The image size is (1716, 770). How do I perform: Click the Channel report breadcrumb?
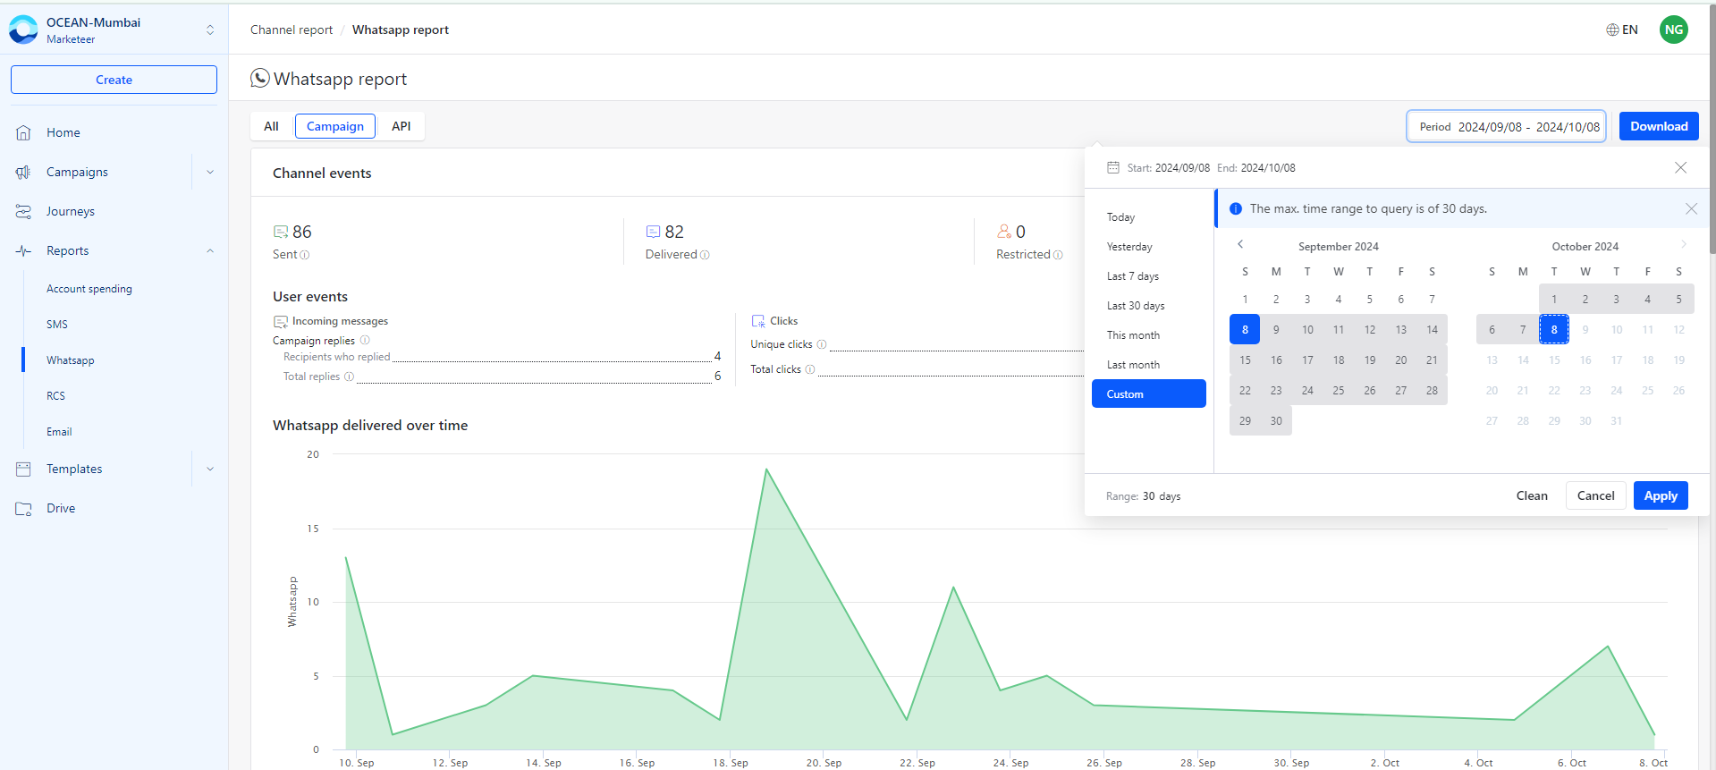(x=292, y=30)
